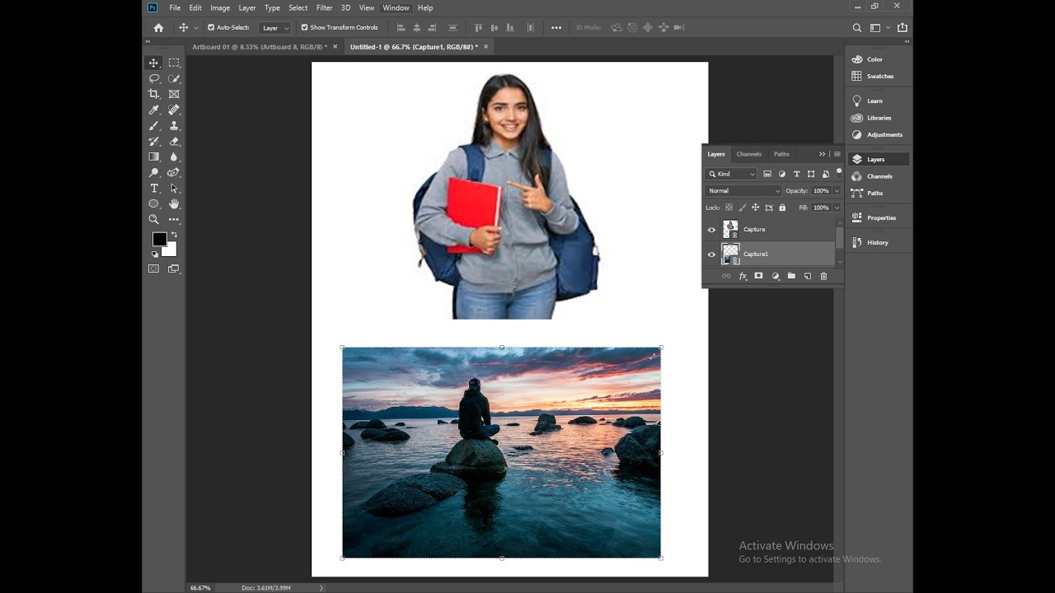The width and height of the screenshot is (1055, 593).
Task: Open the History panel
Action: (x=879, y=242)
